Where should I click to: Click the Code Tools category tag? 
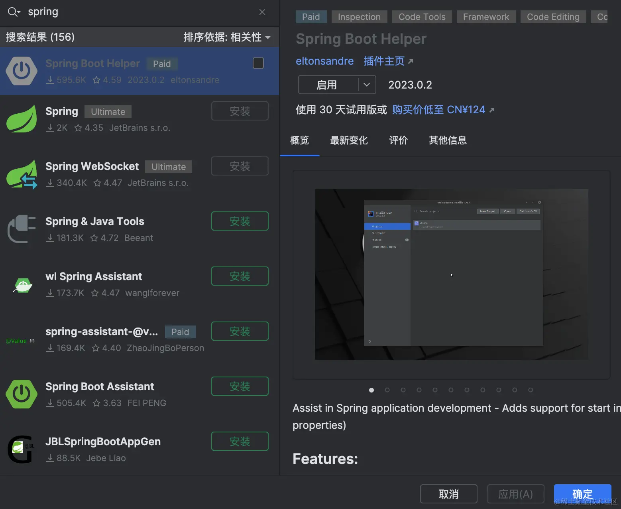(422, 17)
